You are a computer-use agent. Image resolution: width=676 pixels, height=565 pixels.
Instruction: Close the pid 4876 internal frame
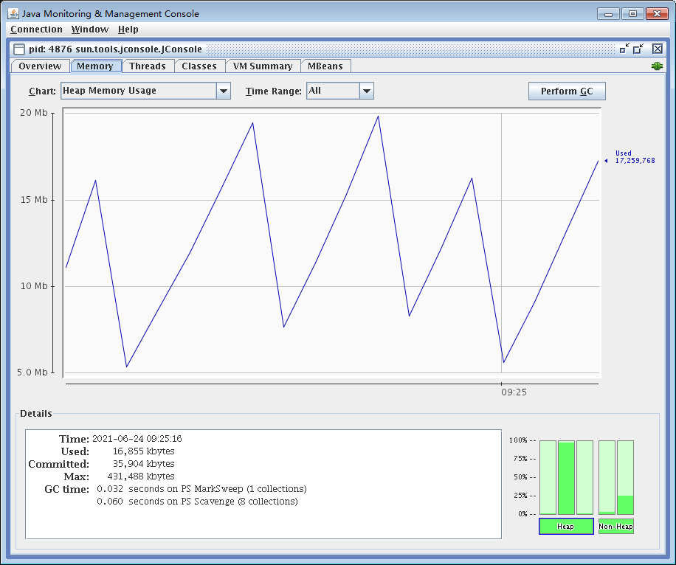pos(657,49)
